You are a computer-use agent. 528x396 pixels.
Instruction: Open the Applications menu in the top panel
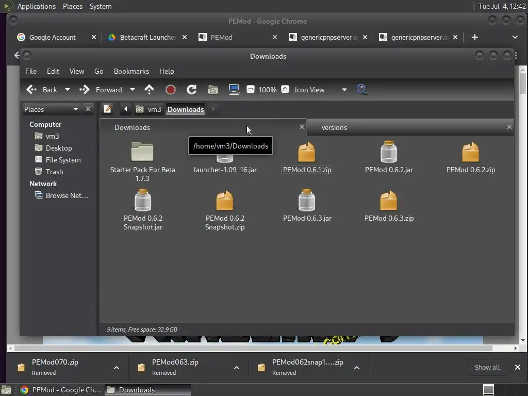pos(37,6)
